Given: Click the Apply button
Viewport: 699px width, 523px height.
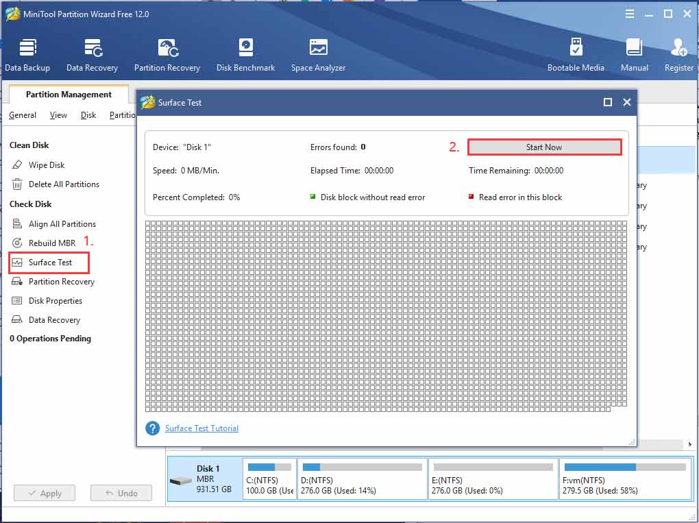Looking at the screenshot, I should pyautogui.click(x=45, y=493).
